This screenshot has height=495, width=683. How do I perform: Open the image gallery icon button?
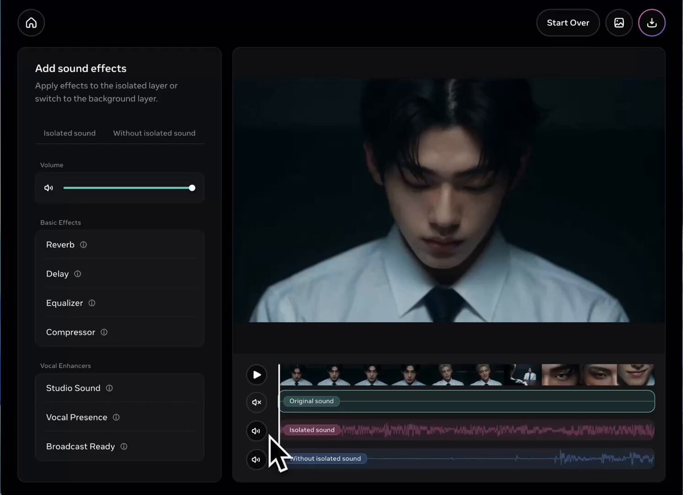(x=619, y=23)
